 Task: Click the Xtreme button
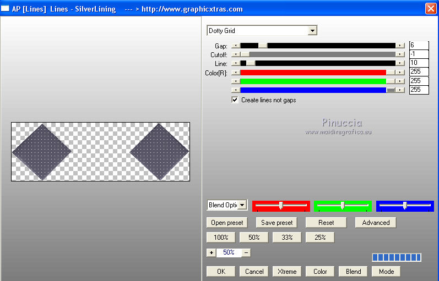(x=287, y=272)
